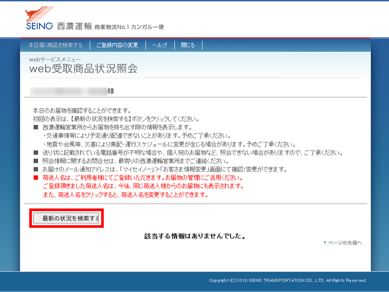The width and height of the screenshot is (389, 292).
Task: Click the line starting 初回の表示は
Action: tap(116, 119)
